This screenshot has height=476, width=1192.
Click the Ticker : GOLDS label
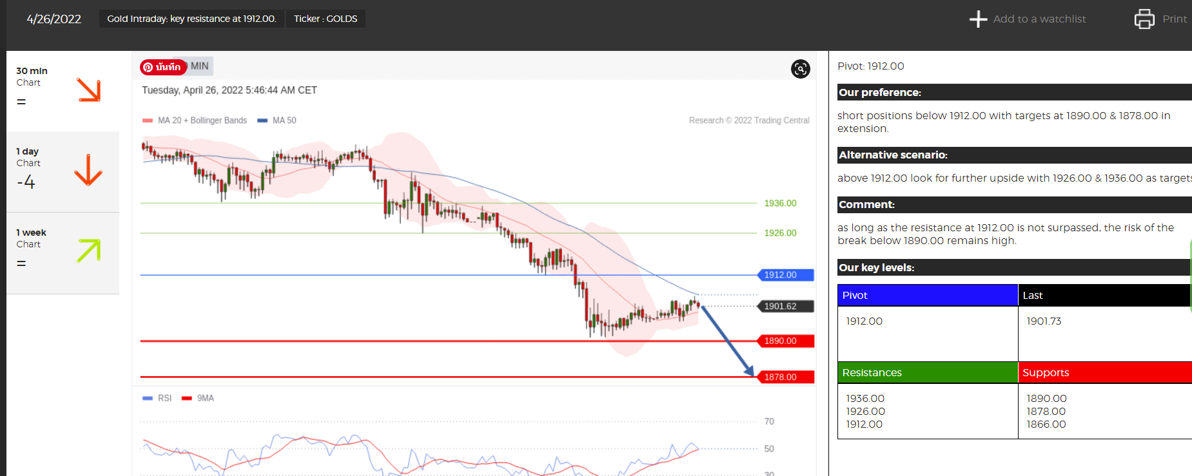click(x=326, y=19)
